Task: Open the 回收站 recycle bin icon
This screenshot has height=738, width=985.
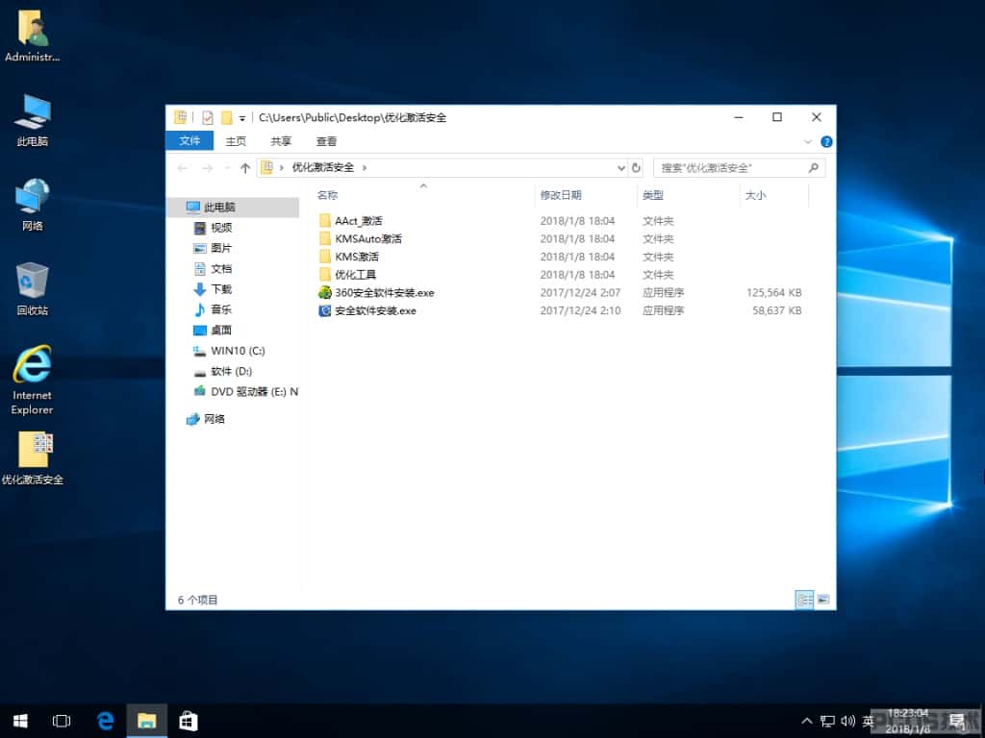Action: click(32, 288)
